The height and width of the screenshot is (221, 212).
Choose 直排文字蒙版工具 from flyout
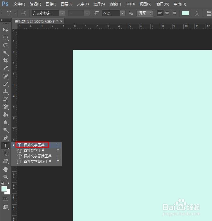coord(36,161)
